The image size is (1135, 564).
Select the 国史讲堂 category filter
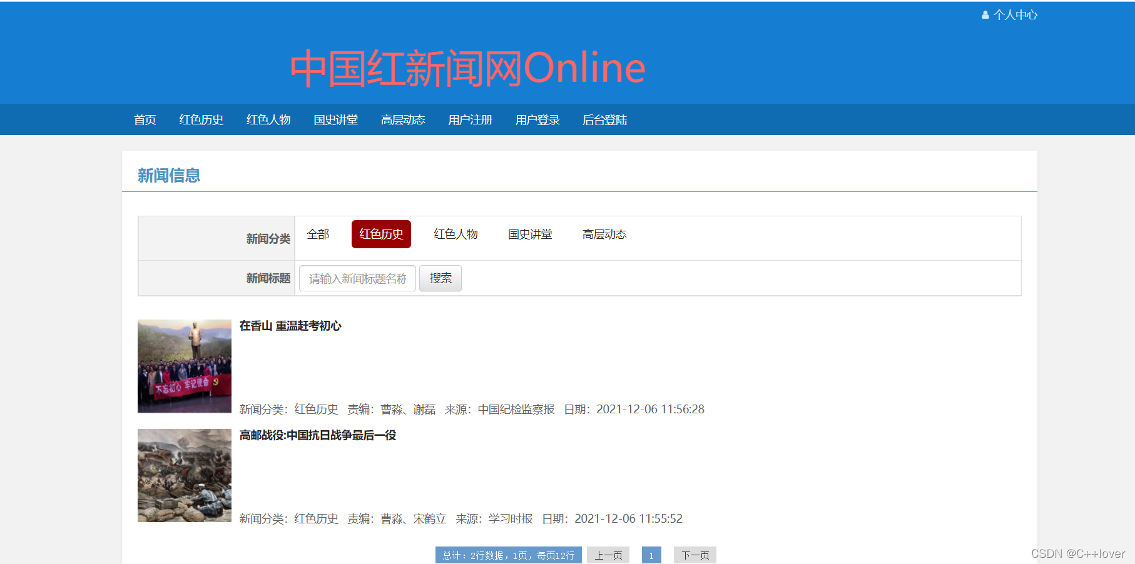(x=530, y=234)
